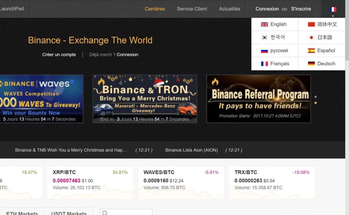Click the UK flag icon beside English
The width and height of the screenshot is (349, 215).
(264, 25)
